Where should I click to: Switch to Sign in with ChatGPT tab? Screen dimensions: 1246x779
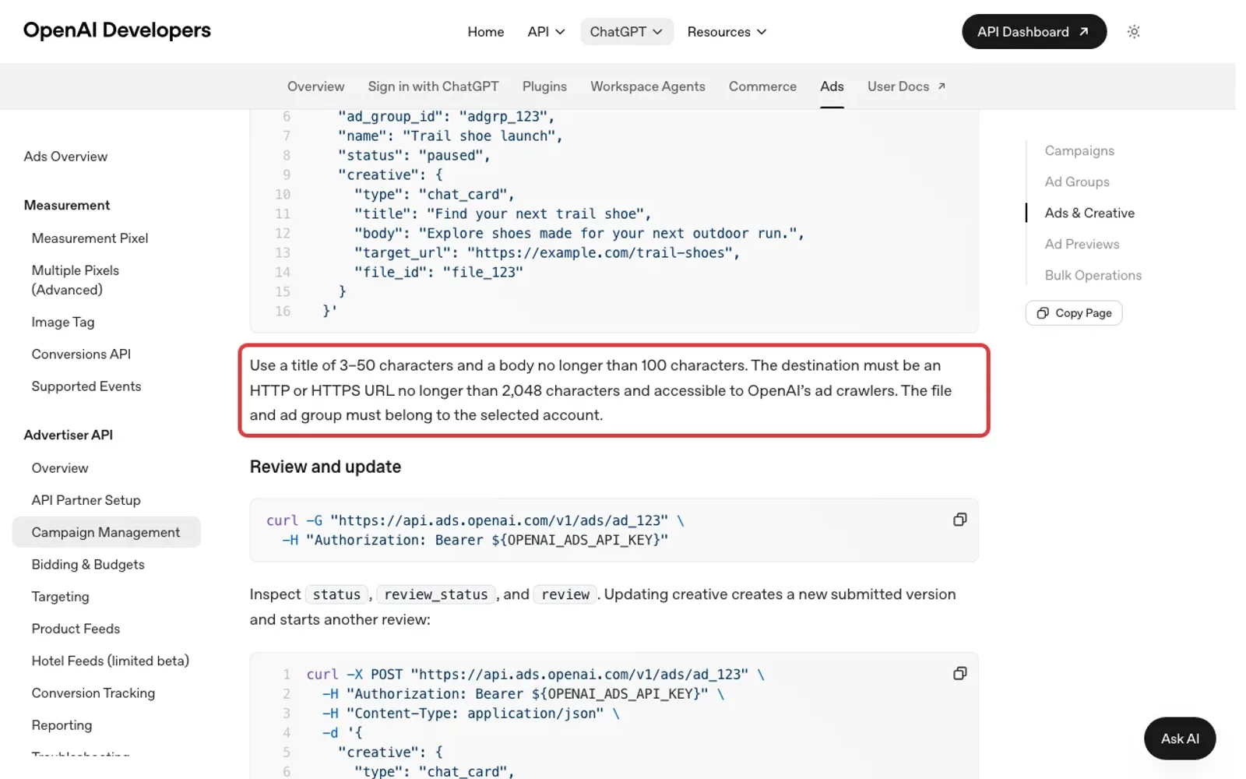tap(433, 86)
